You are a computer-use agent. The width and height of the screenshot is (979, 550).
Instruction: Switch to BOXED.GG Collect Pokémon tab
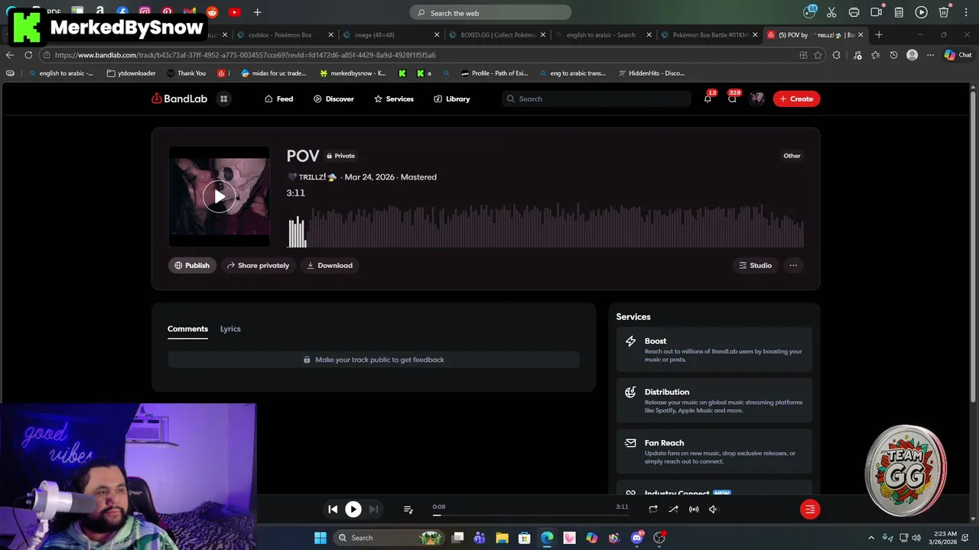[x=497, y=34]
